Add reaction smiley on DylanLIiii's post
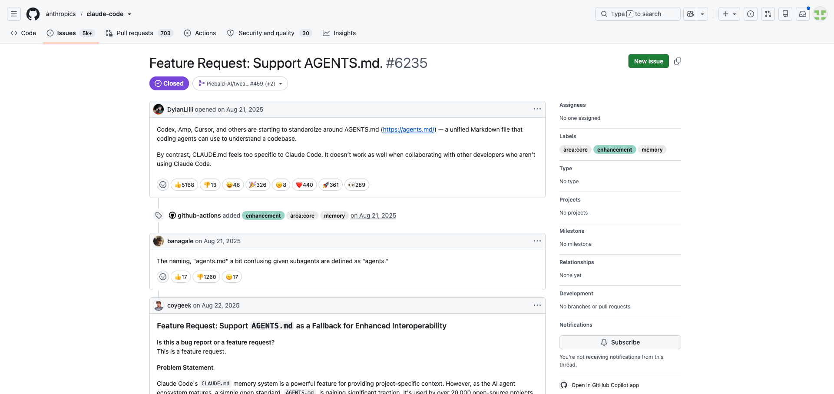Screen dimensions: 834x394 tap(163, 185)
